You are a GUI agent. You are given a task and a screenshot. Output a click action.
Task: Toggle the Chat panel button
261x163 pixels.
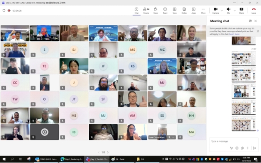(137, 11)
